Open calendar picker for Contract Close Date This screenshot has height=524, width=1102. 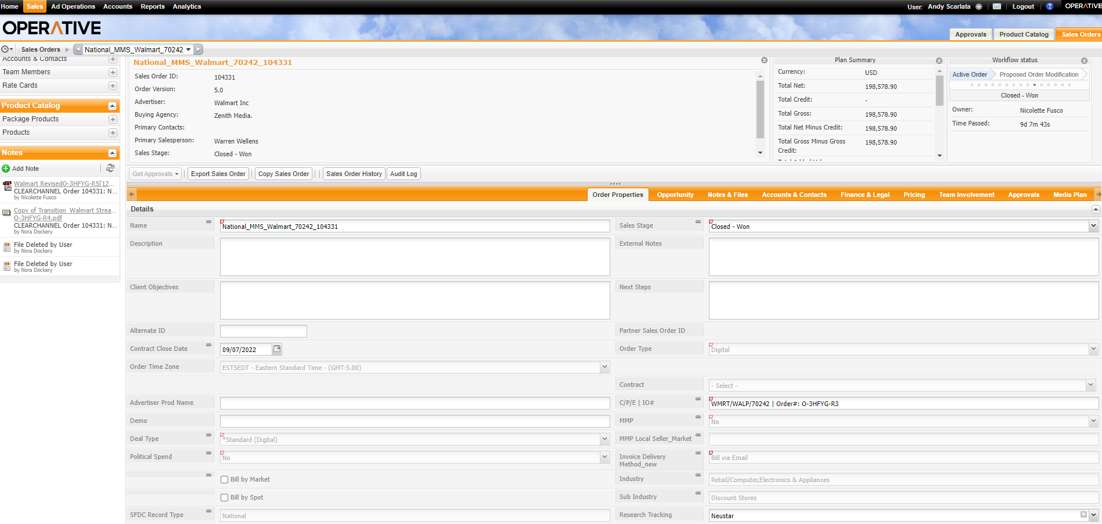pos(277,349)
